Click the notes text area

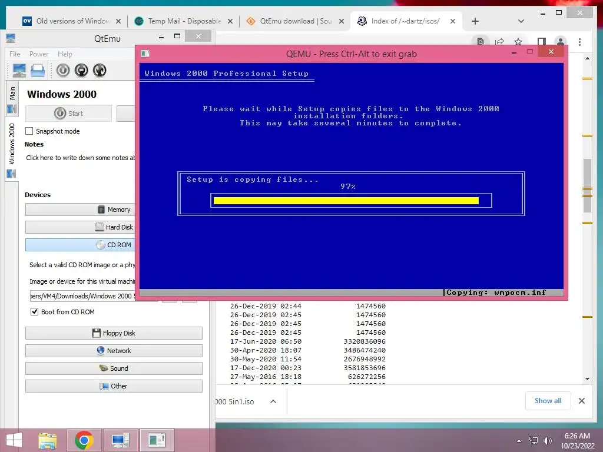point(80,158)
